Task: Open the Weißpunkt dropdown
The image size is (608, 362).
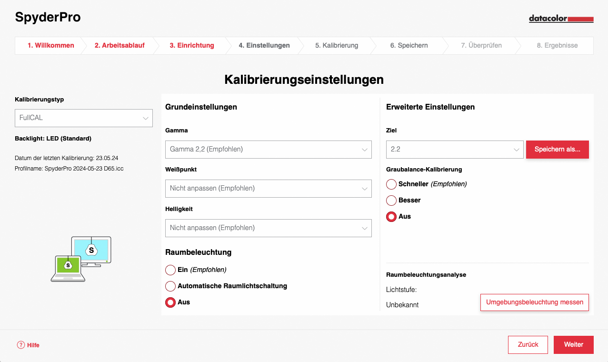Action: pyautogui.click(x=269, y=189)
